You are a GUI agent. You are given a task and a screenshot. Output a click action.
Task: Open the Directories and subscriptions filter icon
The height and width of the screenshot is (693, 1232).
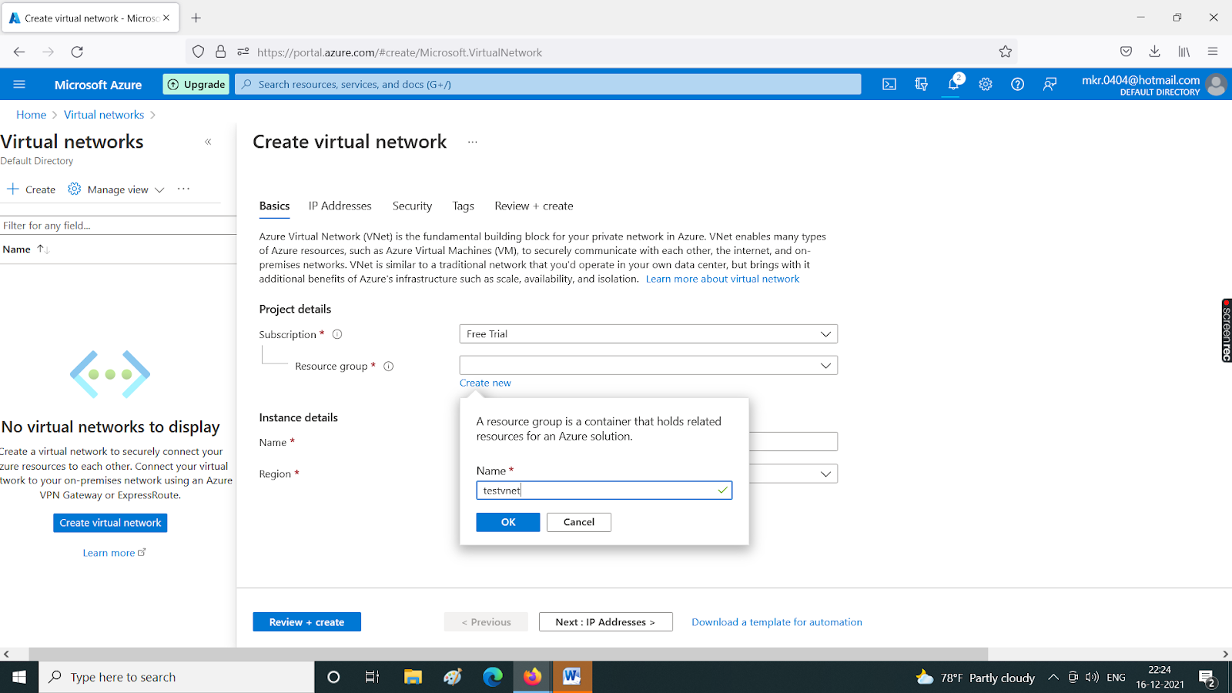[921, 85]
